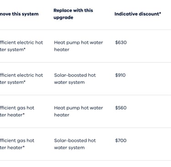
Task: Click 'water system' text in the $700 row
Action: coord(69,147)
